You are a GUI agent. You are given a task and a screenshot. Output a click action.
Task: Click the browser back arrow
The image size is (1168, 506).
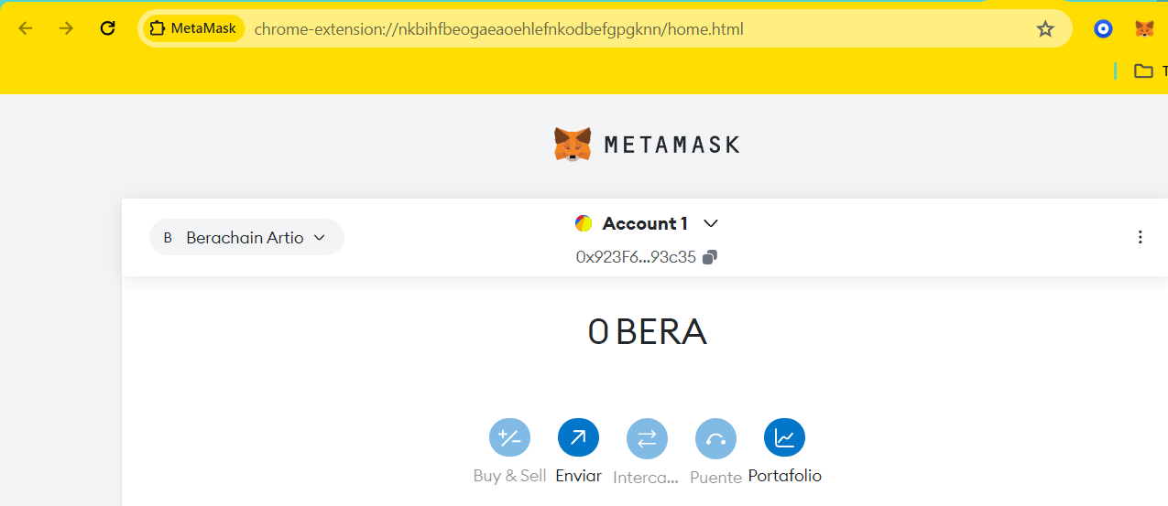click(26, 28)
